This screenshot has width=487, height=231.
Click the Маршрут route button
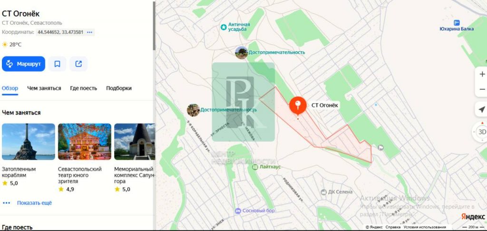tap(23, 64)
